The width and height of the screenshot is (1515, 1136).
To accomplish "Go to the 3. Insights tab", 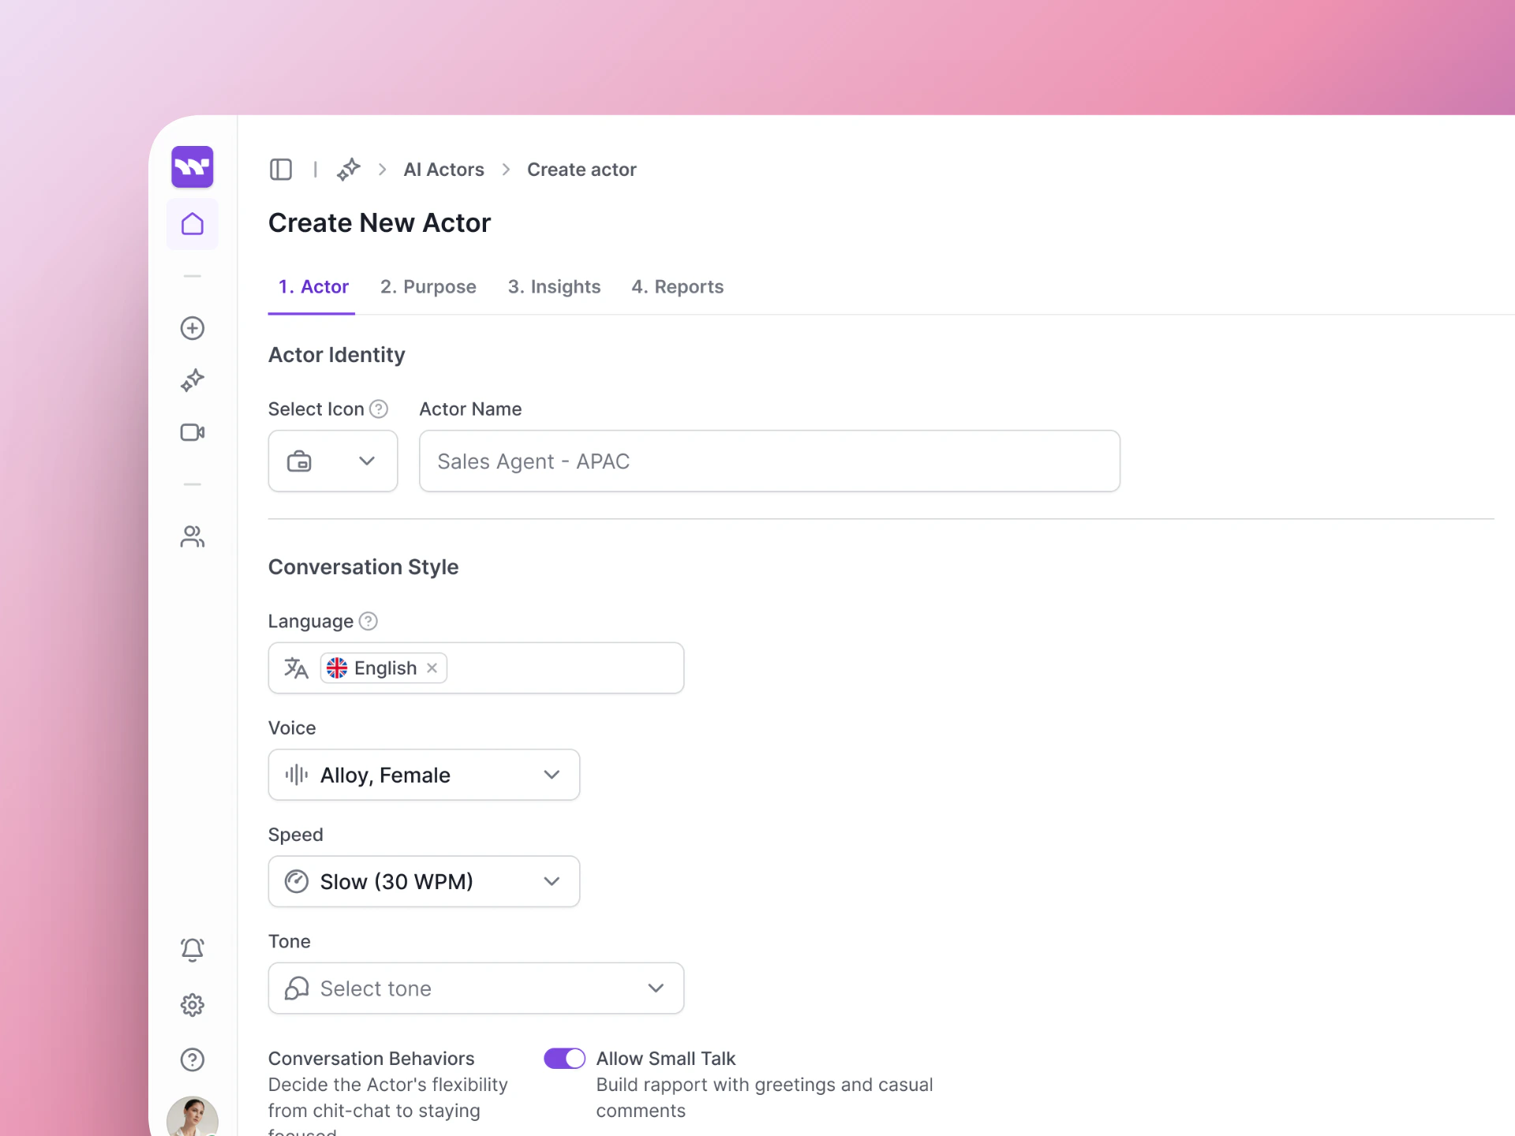I will tap(554, 286).
